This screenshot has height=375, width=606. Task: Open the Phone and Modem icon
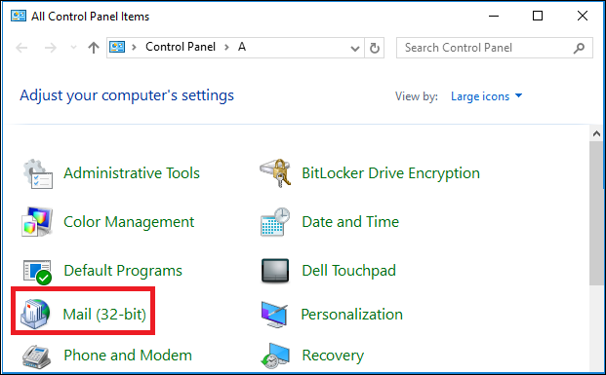pyautogui.click(x=37, y=356)
